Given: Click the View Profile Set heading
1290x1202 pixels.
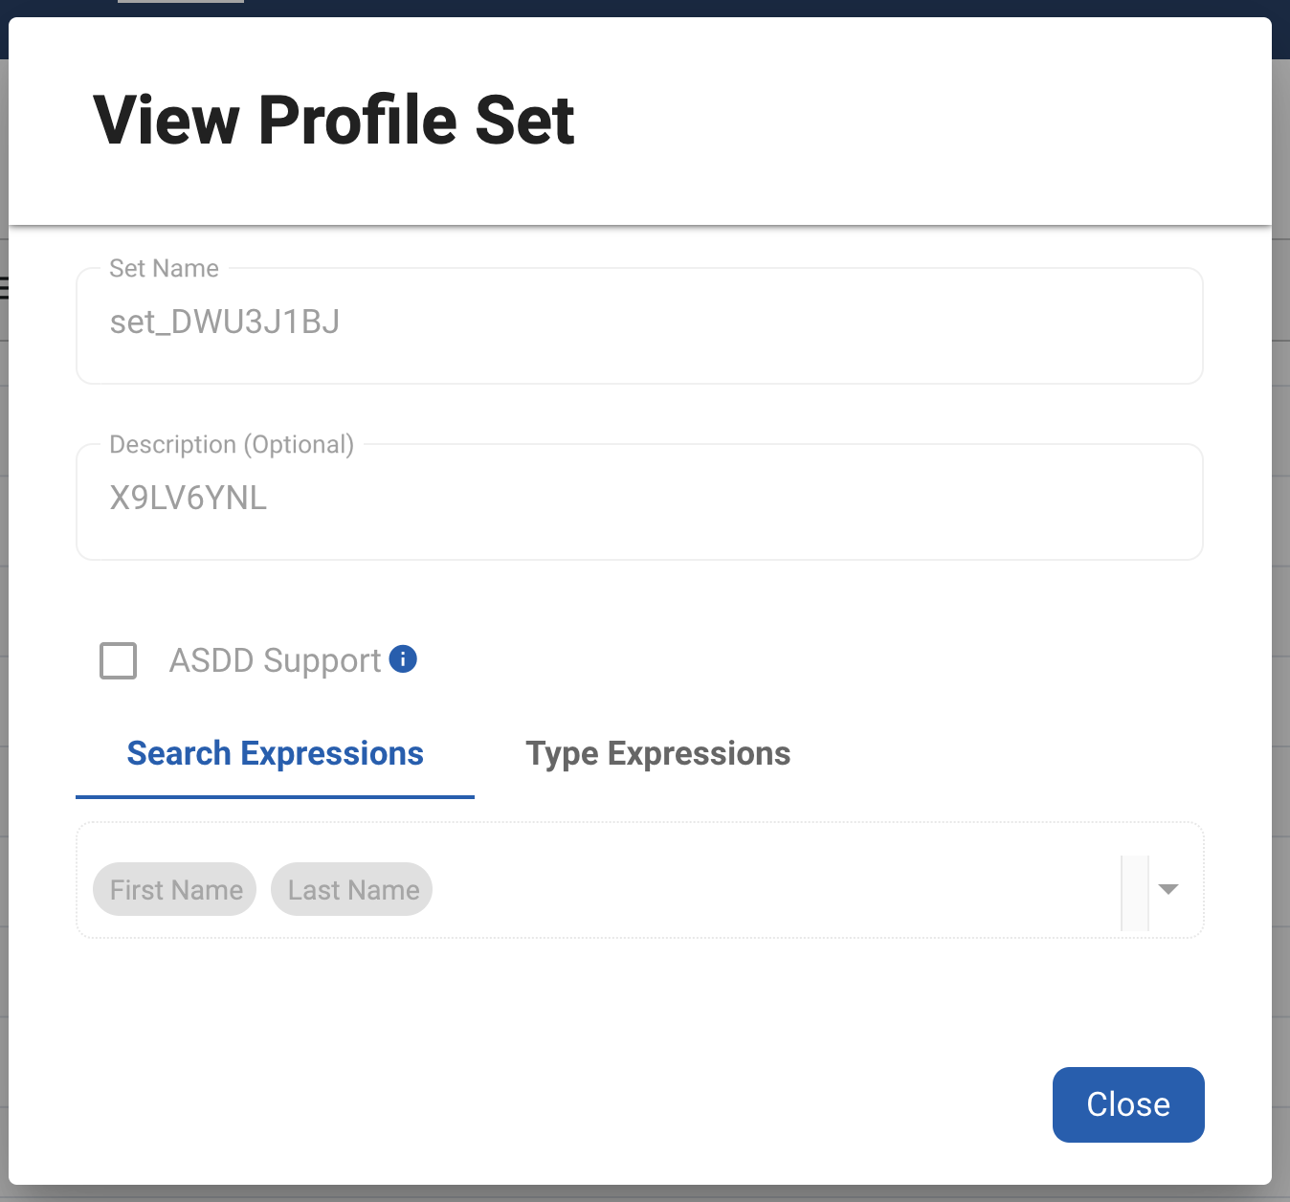Looking at the screenshot, I should [334, 121].
